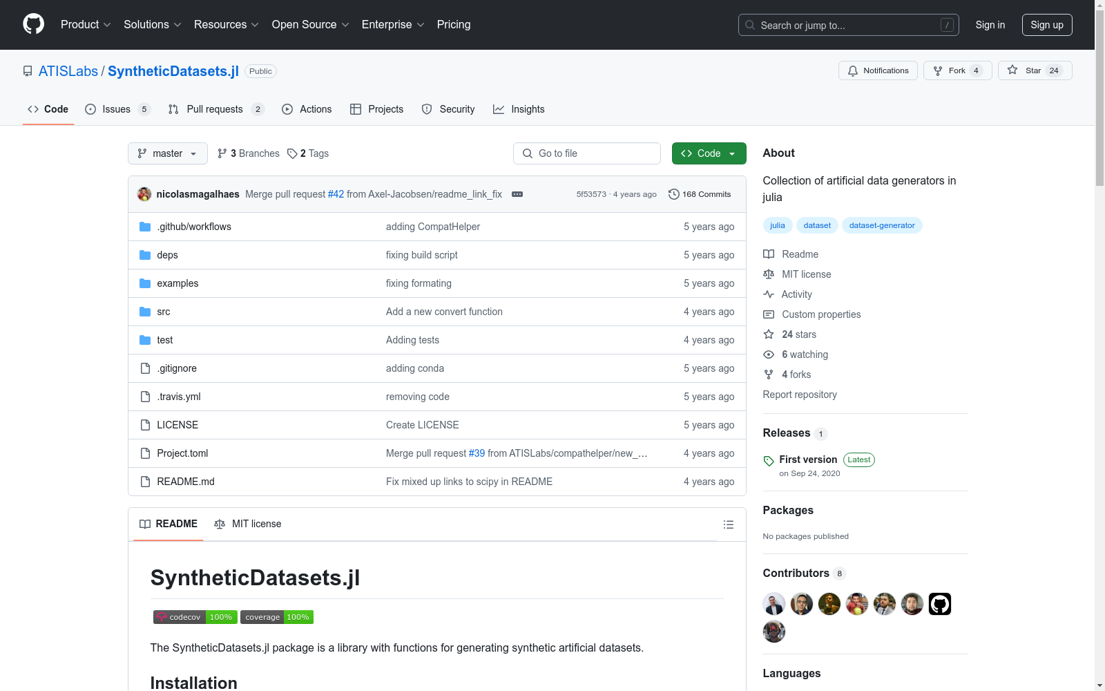The width and height of the screenshot is (1105, 691).
Task: Click the .github/workflows folder icon
Action: 145,227
